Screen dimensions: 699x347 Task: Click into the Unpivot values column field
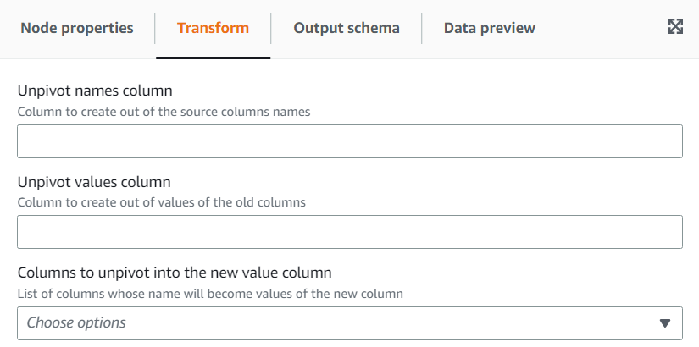tap(349, 231)
